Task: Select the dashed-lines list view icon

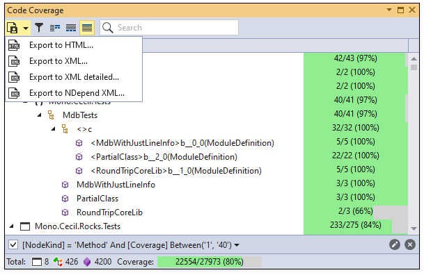Action: tap(71, 28)
